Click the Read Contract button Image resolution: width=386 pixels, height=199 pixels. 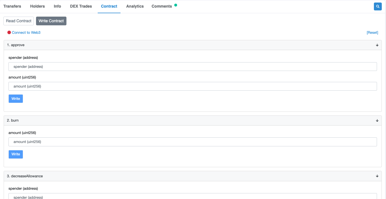tap(19, 21)
